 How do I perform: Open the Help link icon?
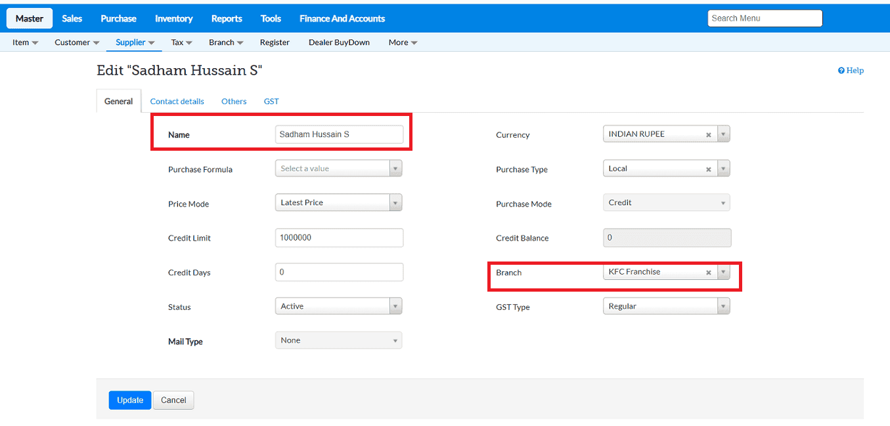[841, 71]
